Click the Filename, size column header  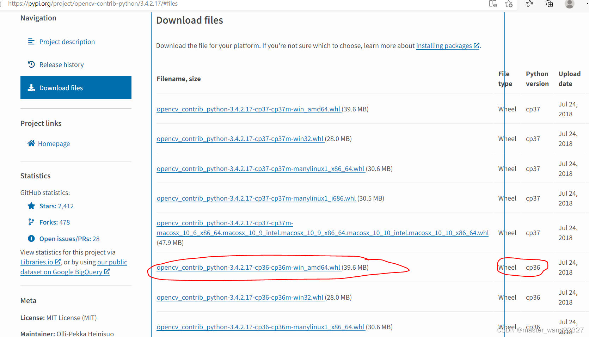tap(179, 79)
